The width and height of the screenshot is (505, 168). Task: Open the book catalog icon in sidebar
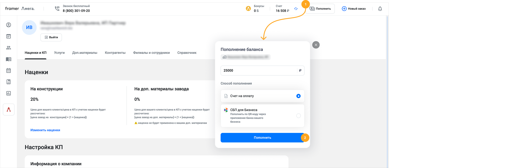(8, 59)
